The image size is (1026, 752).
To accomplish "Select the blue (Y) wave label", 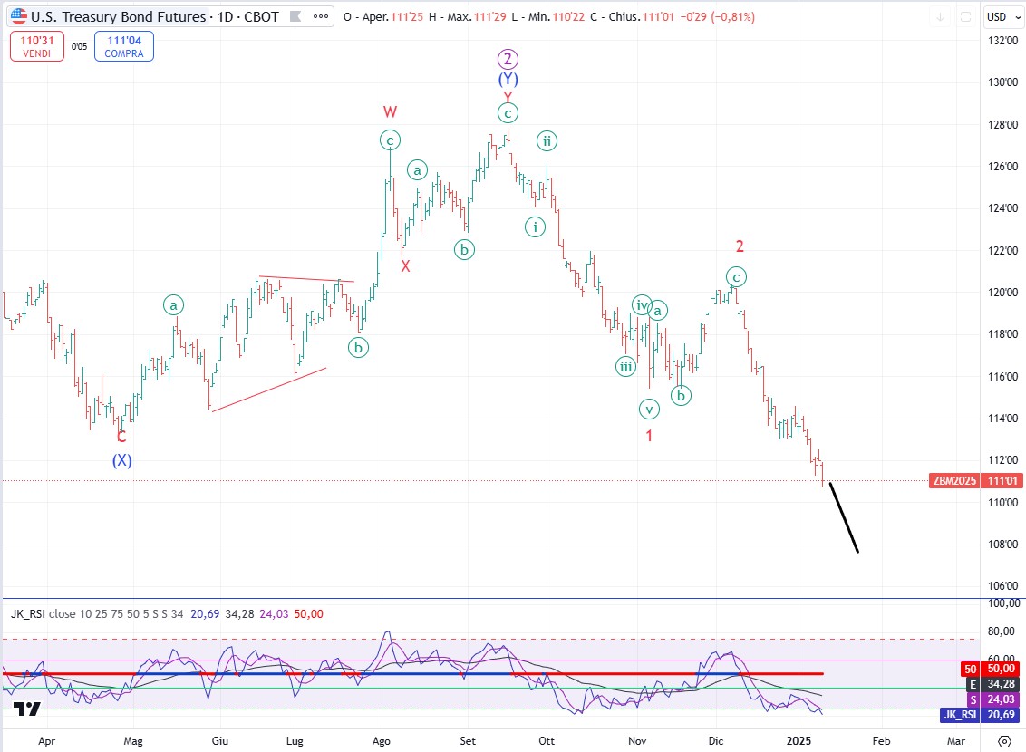I will tap(508, 80).
